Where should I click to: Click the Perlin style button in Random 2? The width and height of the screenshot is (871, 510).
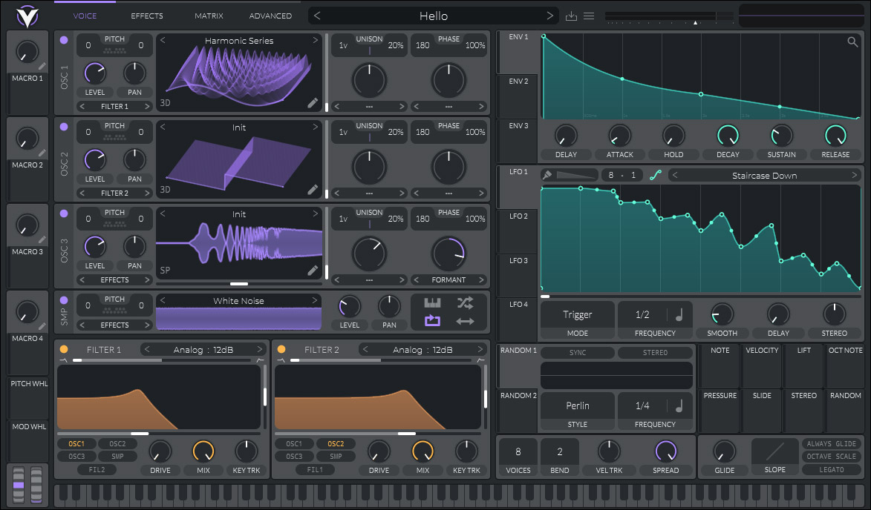point(577,405)
